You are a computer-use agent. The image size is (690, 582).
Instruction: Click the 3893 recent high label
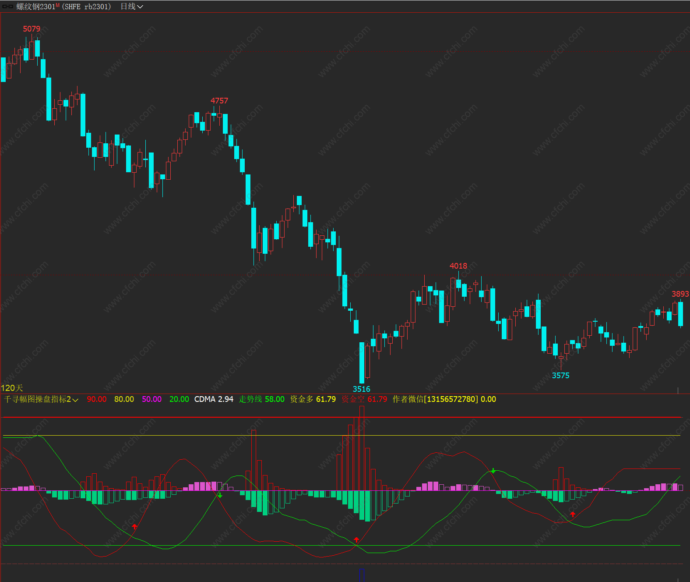(680, 294)
